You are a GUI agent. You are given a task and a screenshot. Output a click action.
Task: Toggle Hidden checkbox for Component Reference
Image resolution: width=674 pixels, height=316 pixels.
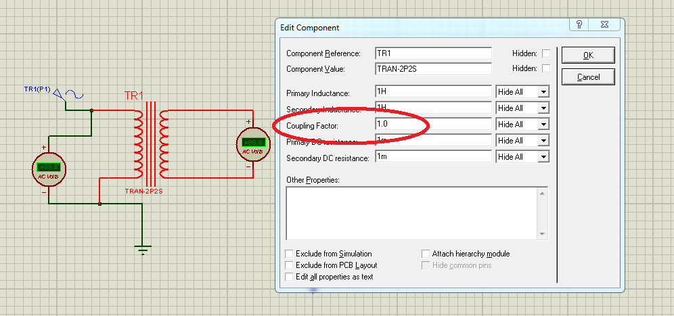546,53
